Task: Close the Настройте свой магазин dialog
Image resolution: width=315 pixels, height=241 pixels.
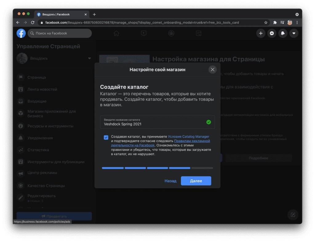Action: point(213,70)
